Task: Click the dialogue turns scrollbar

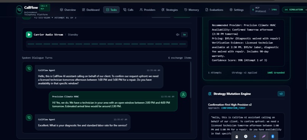Action: pos(190,80)
